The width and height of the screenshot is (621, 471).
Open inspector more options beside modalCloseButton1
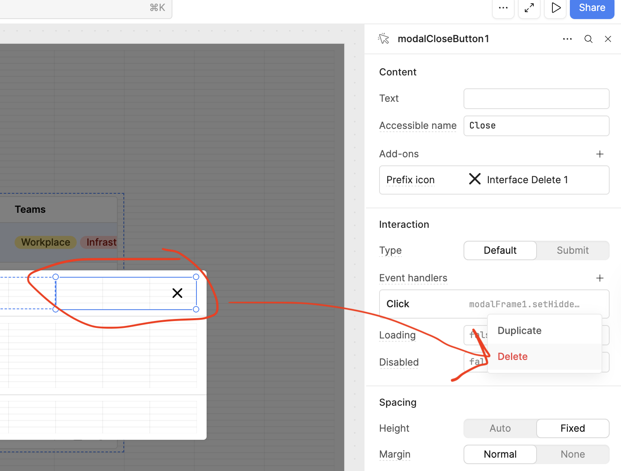pyautogui.click(x=567, y=39)
